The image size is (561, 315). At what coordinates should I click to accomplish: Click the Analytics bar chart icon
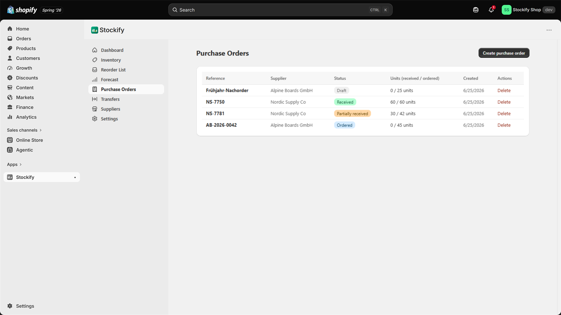click(10, 117)
